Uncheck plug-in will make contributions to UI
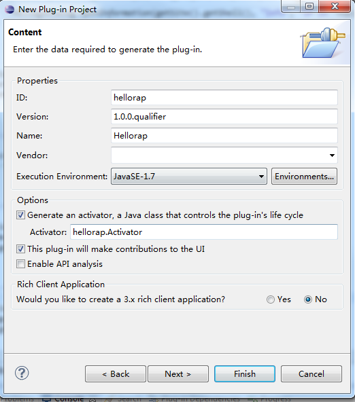The image size is (355, 402). [x=20, y=249]
